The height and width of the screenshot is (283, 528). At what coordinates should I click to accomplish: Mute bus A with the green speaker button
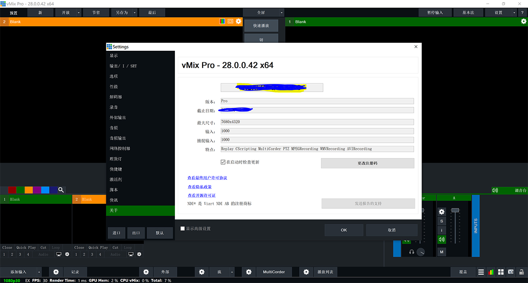442,239
